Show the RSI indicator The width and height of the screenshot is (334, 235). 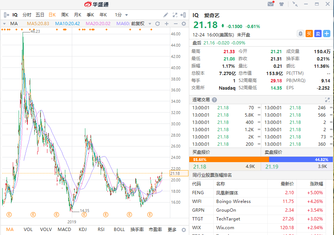101,230
